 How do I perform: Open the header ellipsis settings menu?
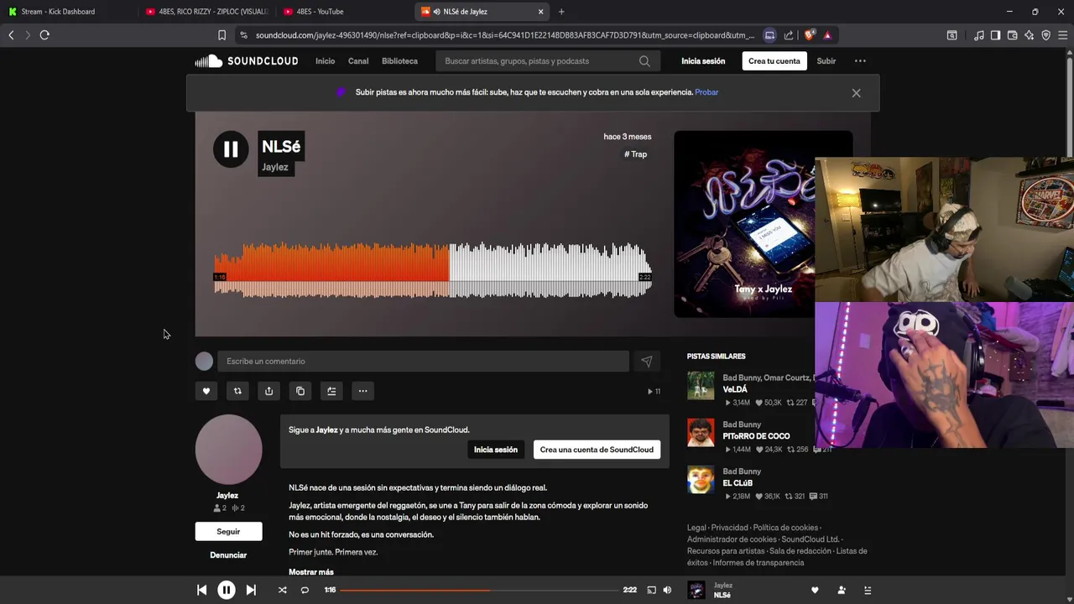pyautogui.click(x=860, y=61)
